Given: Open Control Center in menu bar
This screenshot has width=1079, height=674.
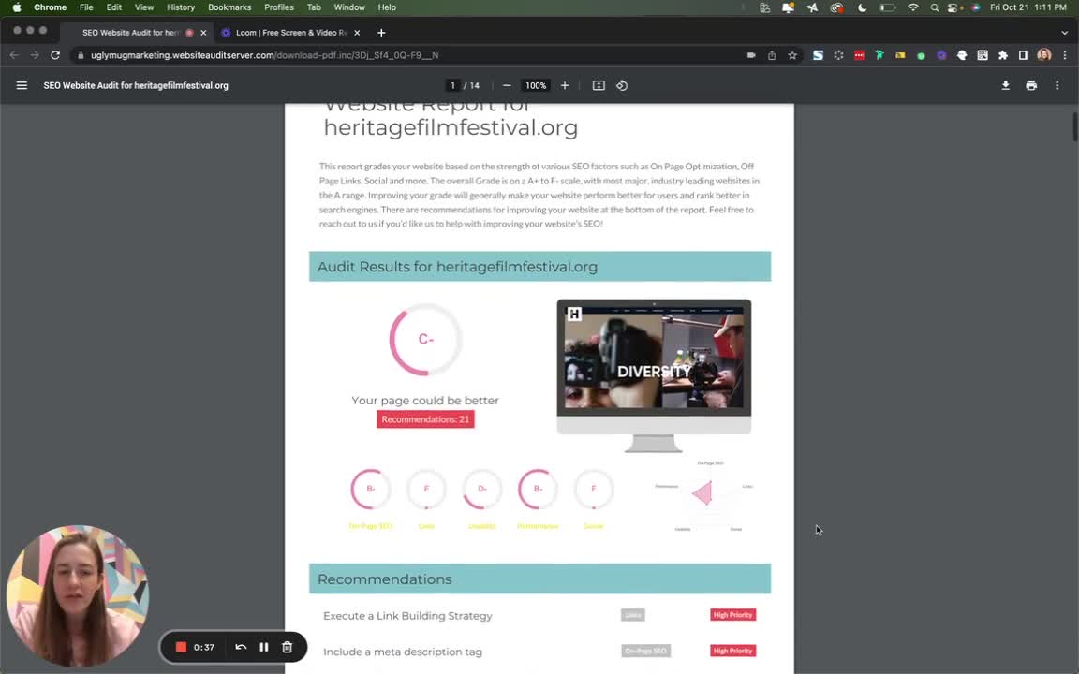Looking at the screenshot, I should [x=953, y=7].
